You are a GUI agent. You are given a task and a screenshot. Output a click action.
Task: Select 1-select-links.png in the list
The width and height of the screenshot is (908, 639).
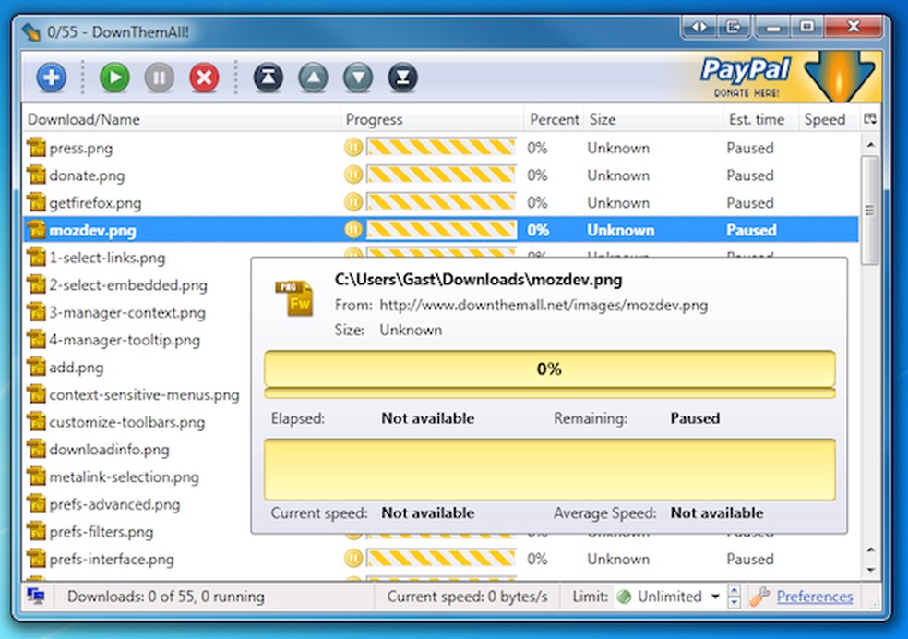107,258
